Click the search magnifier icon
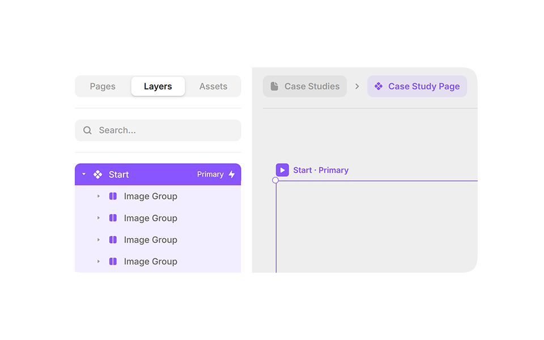544x340 pixels. pyautogui.click(x=87, y=130)
